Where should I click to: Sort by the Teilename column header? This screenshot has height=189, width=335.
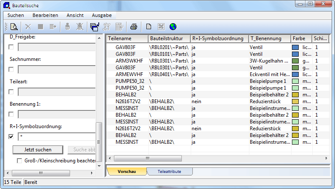click(127, 38)
